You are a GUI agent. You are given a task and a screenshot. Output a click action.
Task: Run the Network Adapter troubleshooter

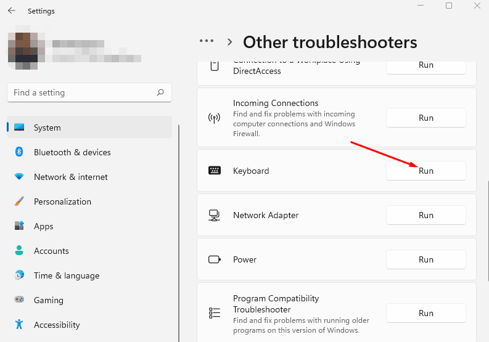click(x=425, y=215)
